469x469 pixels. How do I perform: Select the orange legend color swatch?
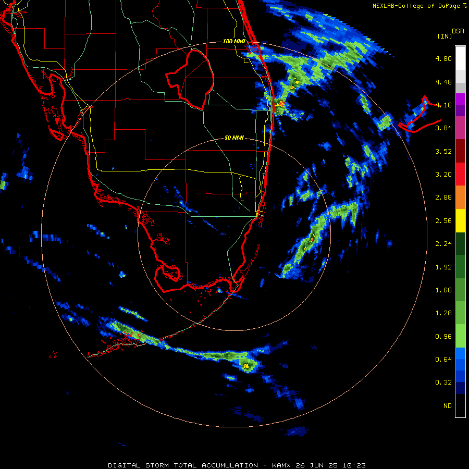pos(460,198)
